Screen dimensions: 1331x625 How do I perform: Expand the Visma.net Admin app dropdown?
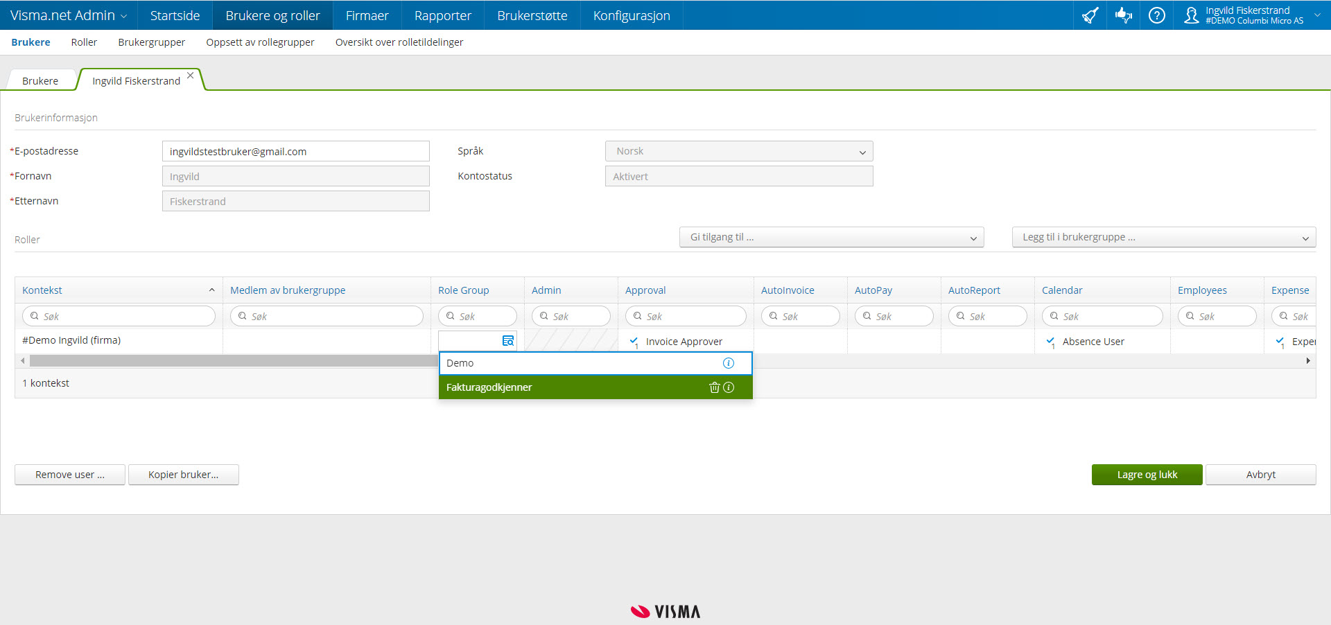pos(123,16)
